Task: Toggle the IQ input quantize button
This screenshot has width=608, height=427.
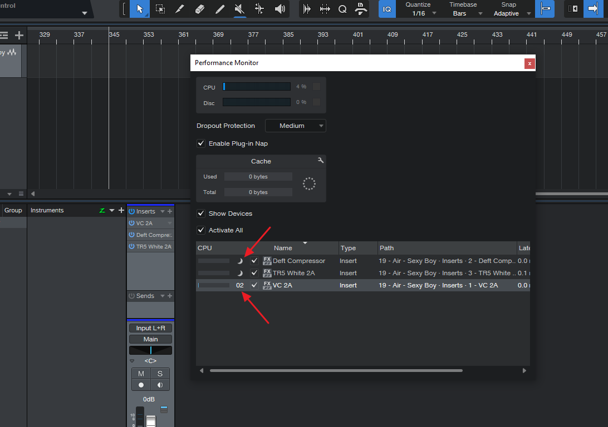Action: 387,9
